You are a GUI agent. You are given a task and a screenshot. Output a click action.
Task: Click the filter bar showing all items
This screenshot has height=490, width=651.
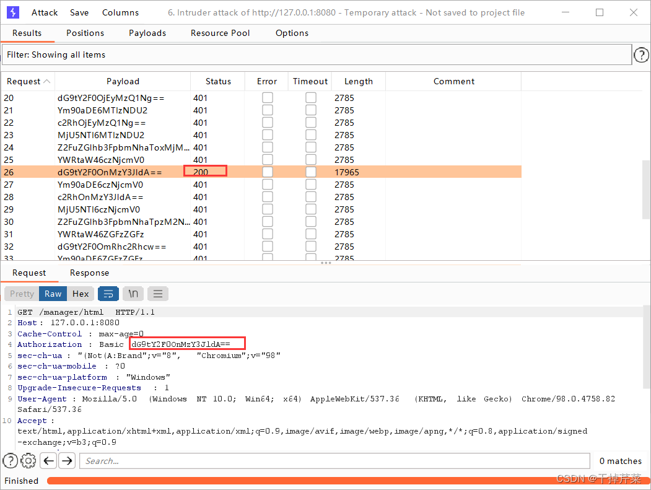pos(317,55)
